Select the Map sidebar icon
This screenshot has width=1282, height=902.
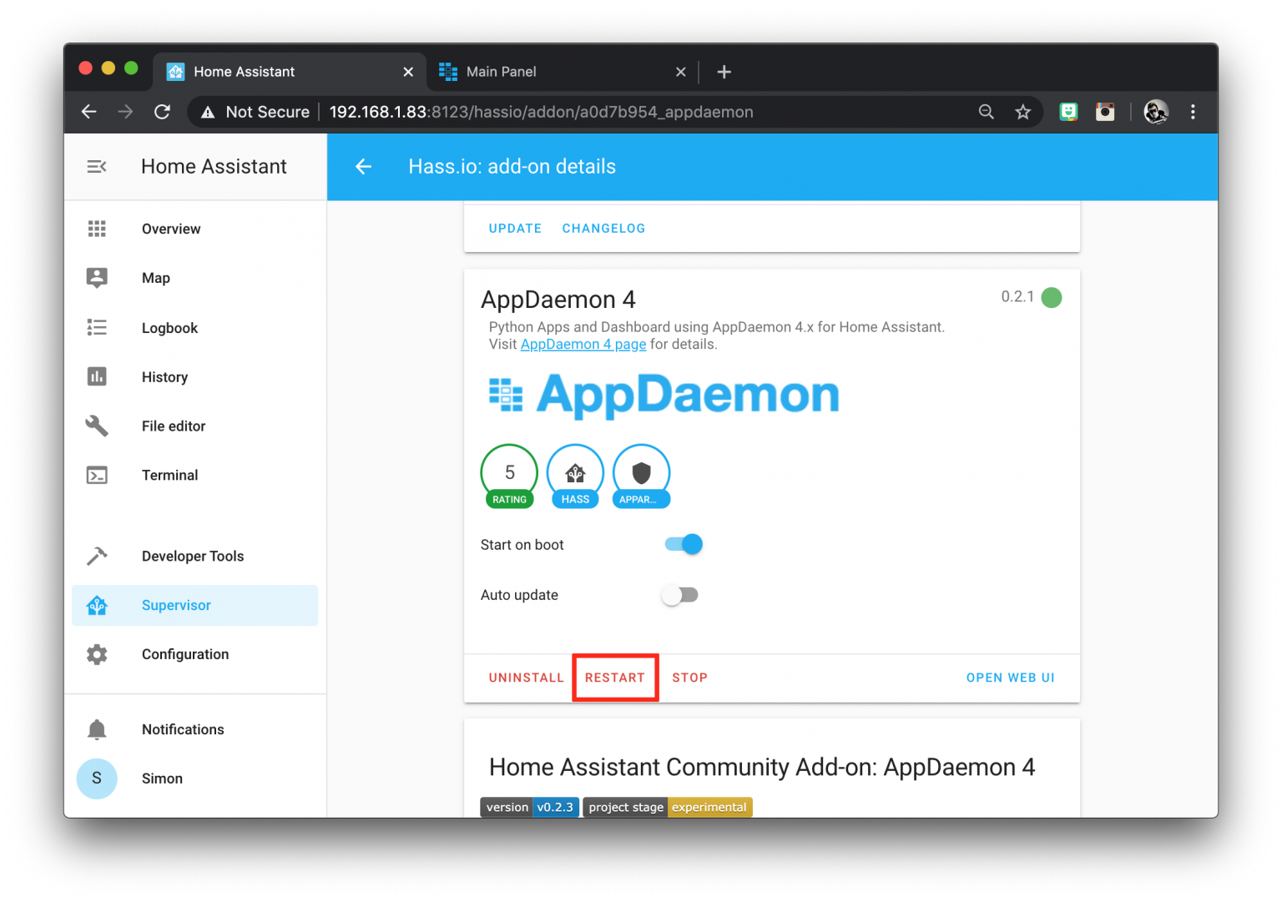click(97, 278)
